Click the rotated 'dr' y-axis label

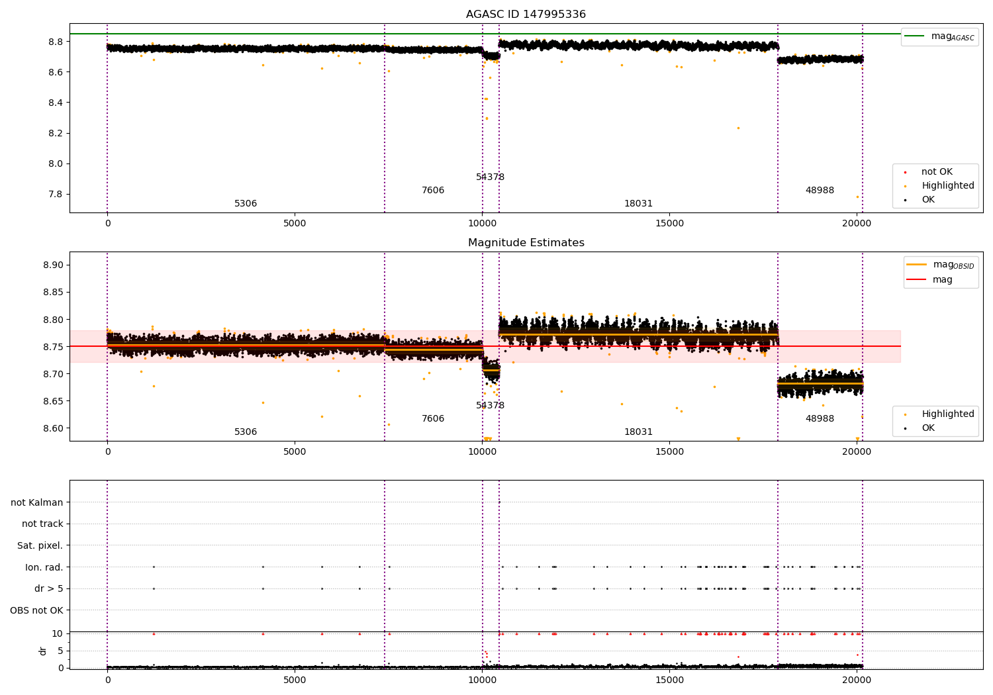[x=43, y=651]
